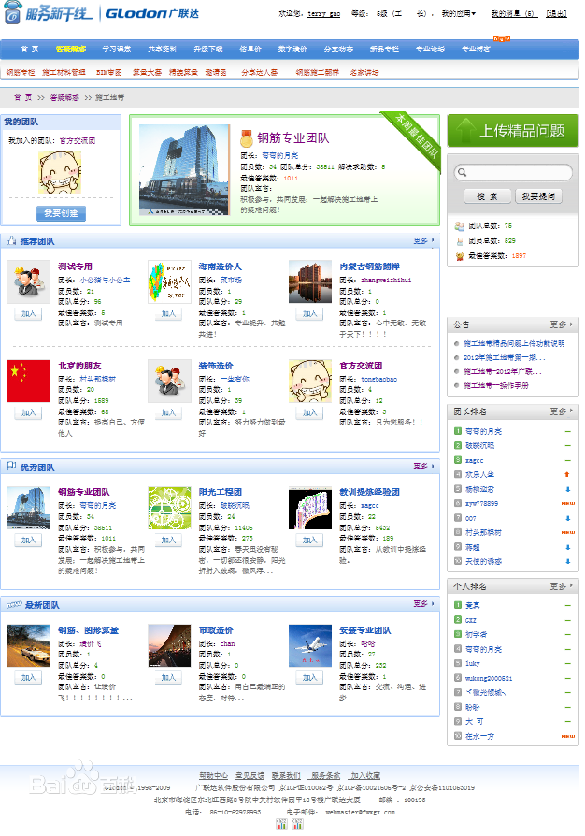Viewport: 585px width, 836px height.
Task: Expand 更多 in the 最新团队 section
Action: coord(423,604)
